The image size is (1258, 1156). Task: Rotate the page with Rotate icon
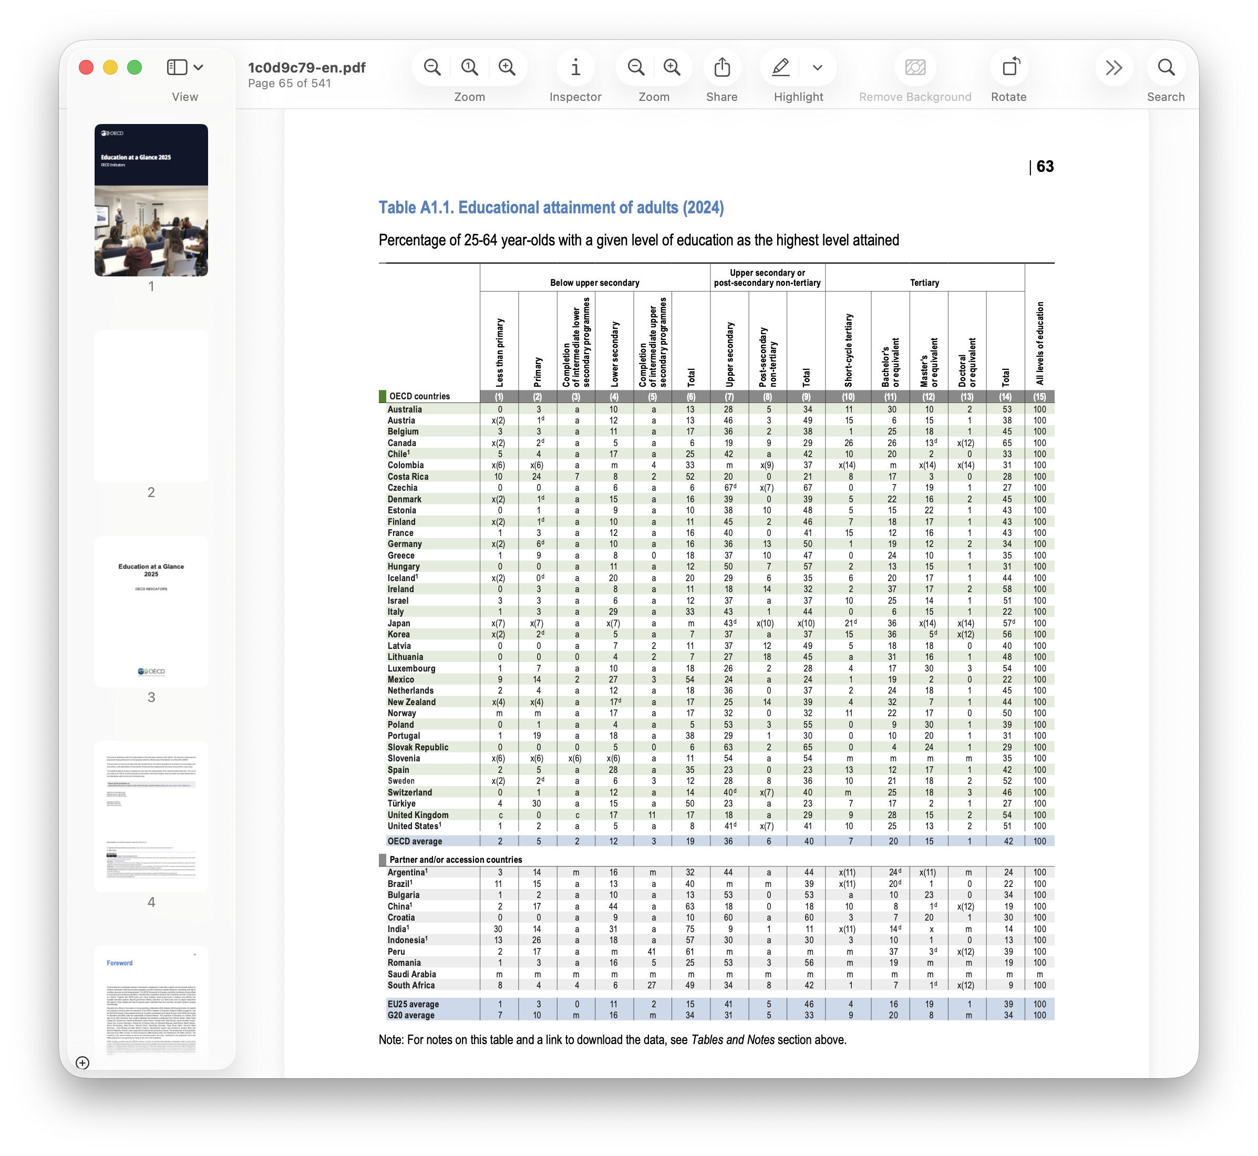(1010, 68)
